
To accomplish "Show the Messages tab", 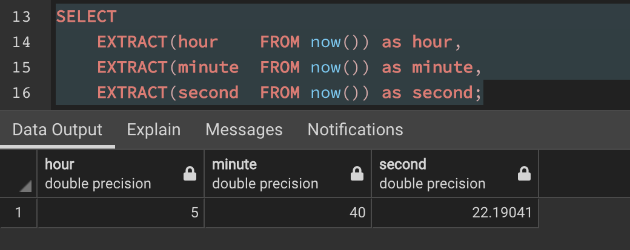I will pos(244,129).
